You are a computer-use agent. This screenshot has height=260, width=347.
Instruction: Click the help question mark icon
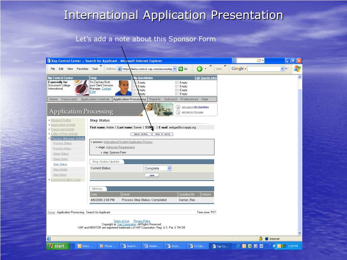(178, 112)
